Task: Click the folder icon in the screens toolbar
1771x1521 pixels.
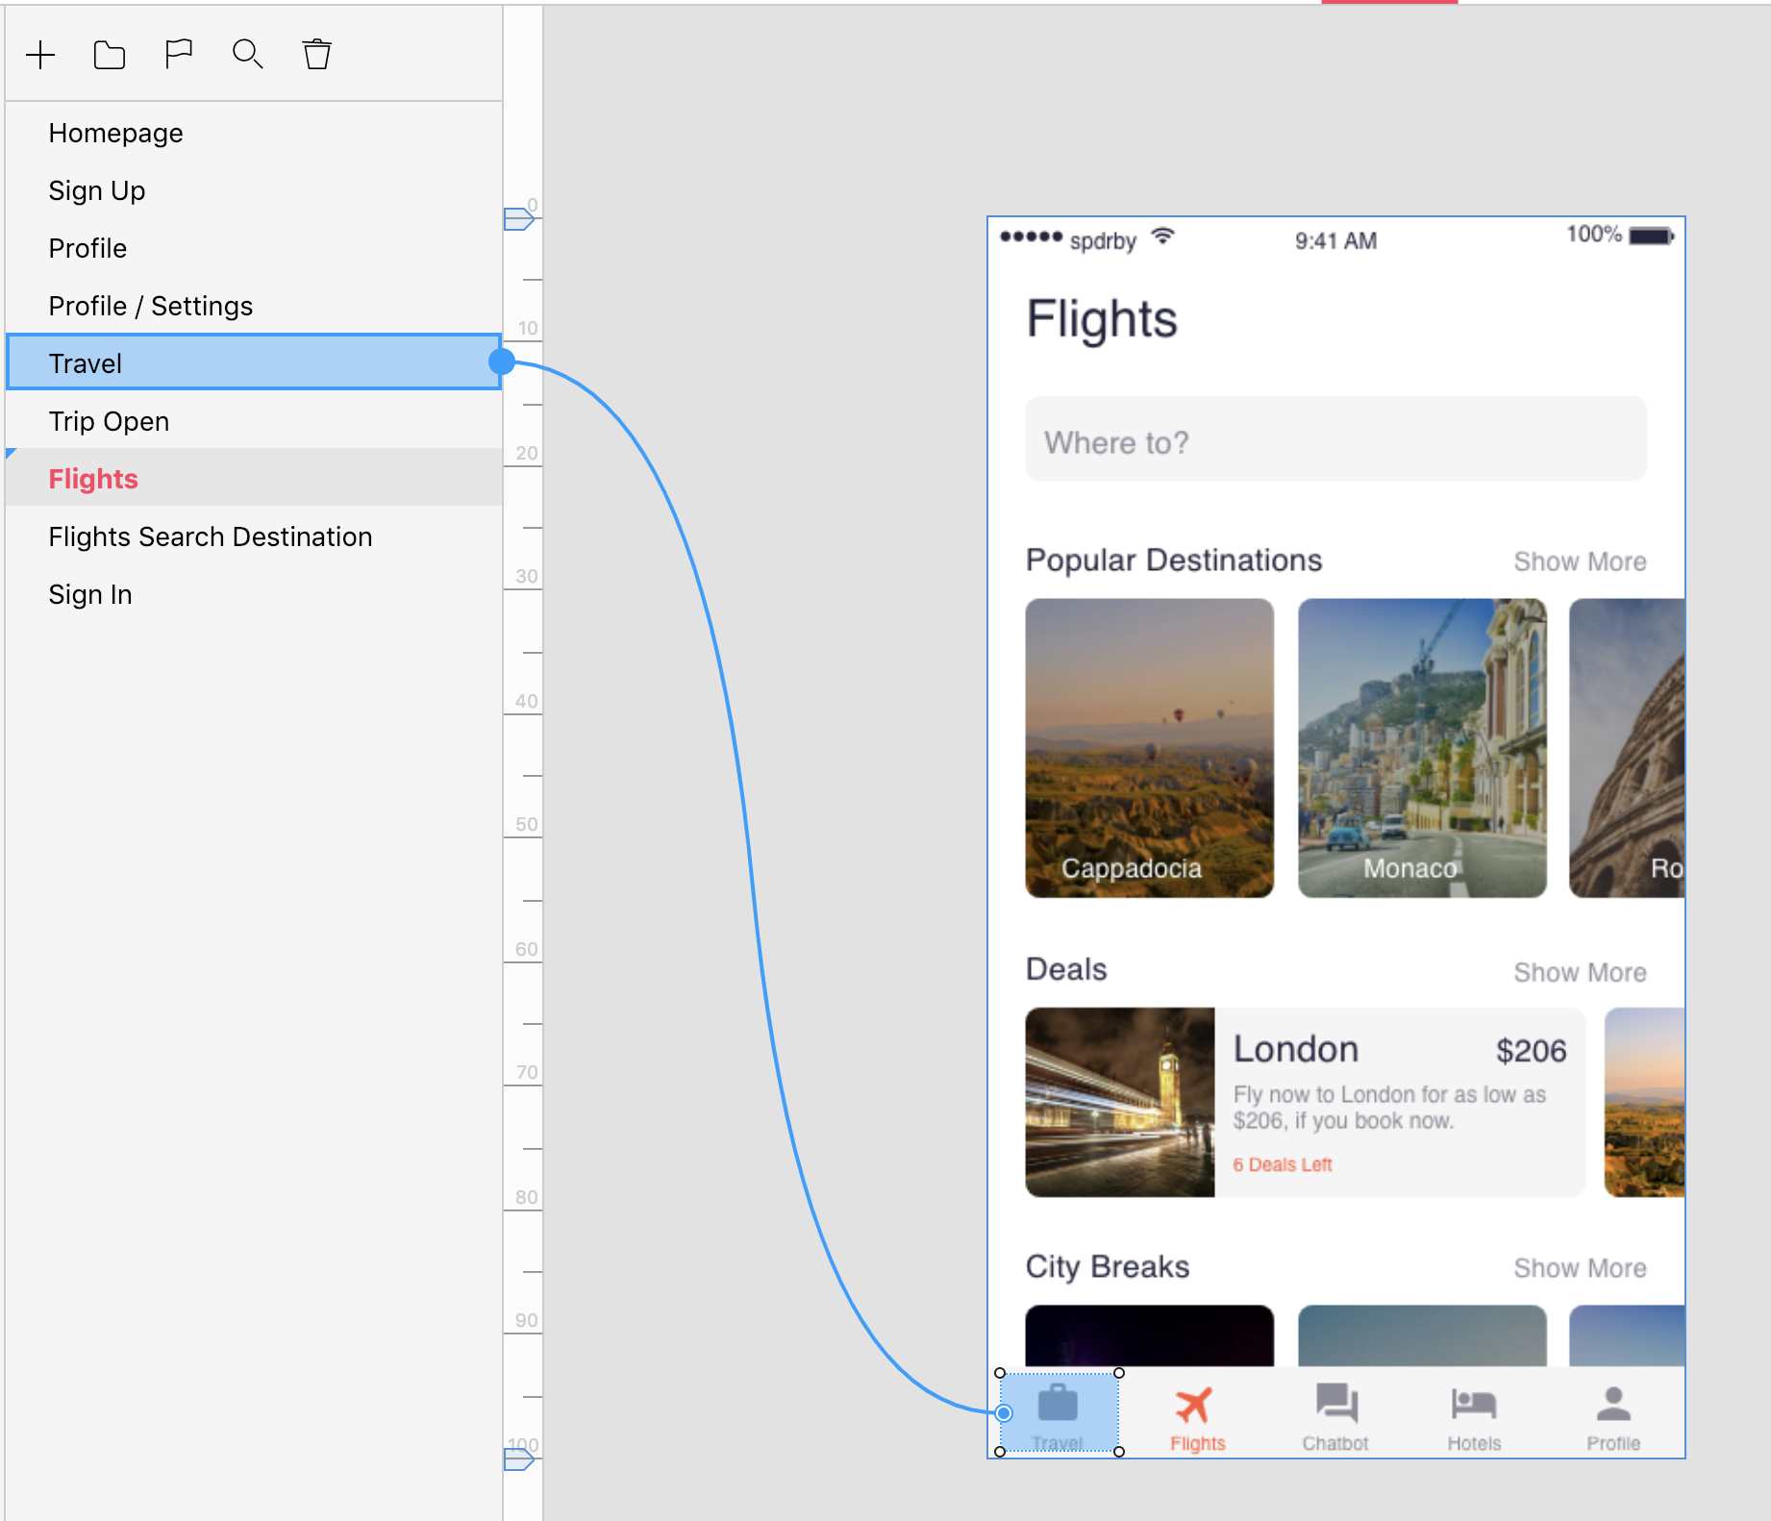Action: tap(110, 55)
